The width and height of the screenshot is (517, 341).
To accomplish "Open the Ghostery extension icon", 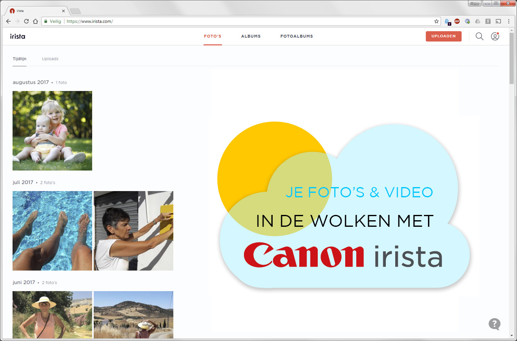I will [x=447, y=21].
